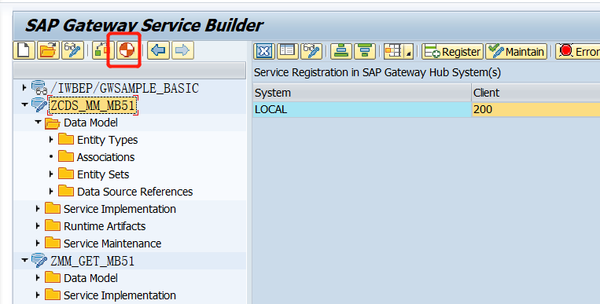
Task: Select the ZCDS_MM_MB51 project
Action: [93, 105]
